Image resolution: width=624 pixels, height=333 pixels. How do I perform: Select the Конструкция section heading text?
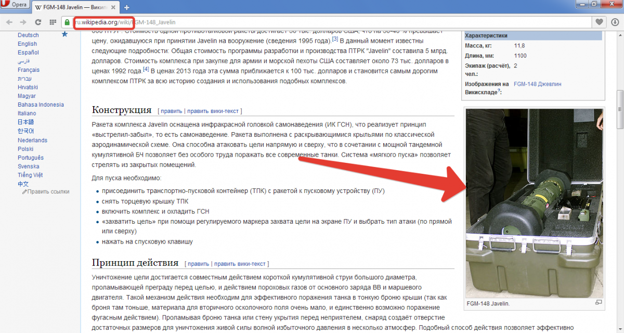(x=122, y=110)
